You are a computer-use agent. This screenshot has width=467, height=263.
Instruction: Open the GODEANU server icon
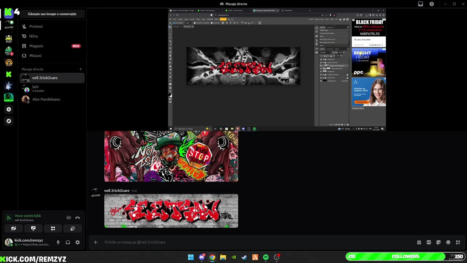point(9,98)
